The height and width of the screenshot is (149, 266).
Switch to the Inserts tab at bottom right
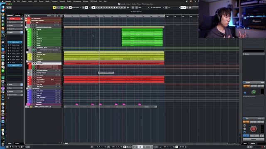click(253, 144)
